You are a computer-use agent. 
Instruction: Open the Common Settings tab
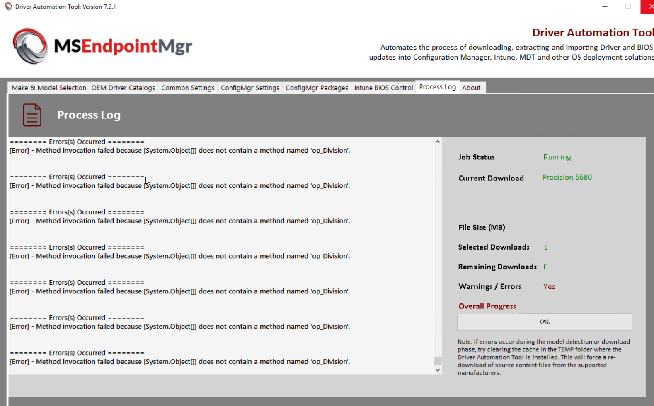pos(188,88)
